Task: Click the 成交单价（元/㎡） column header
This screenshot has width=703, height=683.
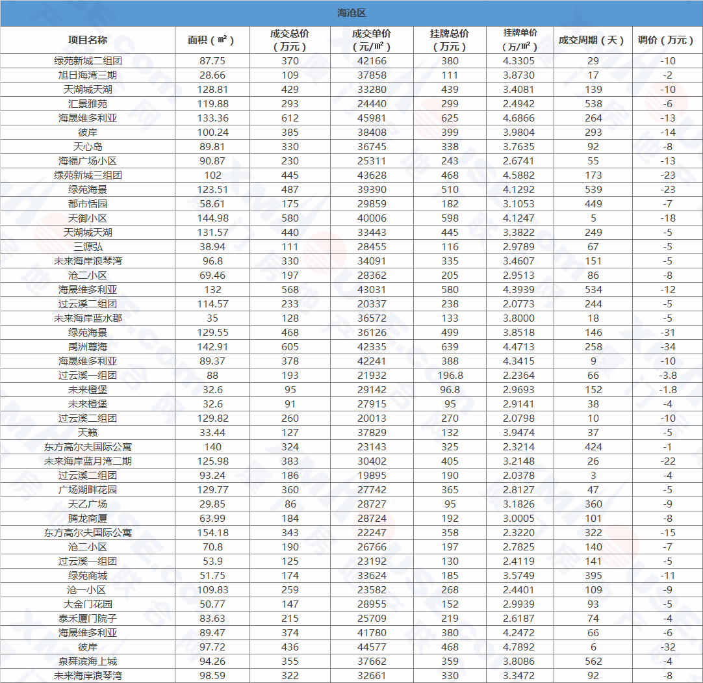Action: coord(372,40)
